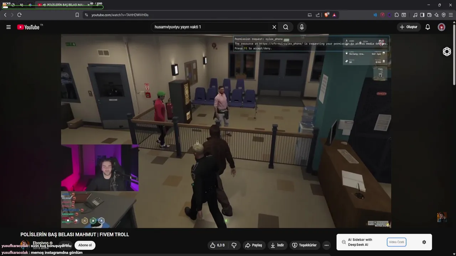Open Leo AI sparkle icon
456x256 pixels.
point(436,15)
